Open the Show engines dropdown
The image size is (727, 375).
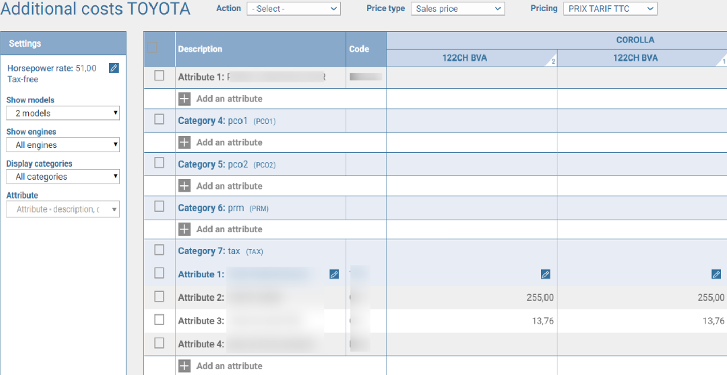[63, 145]
